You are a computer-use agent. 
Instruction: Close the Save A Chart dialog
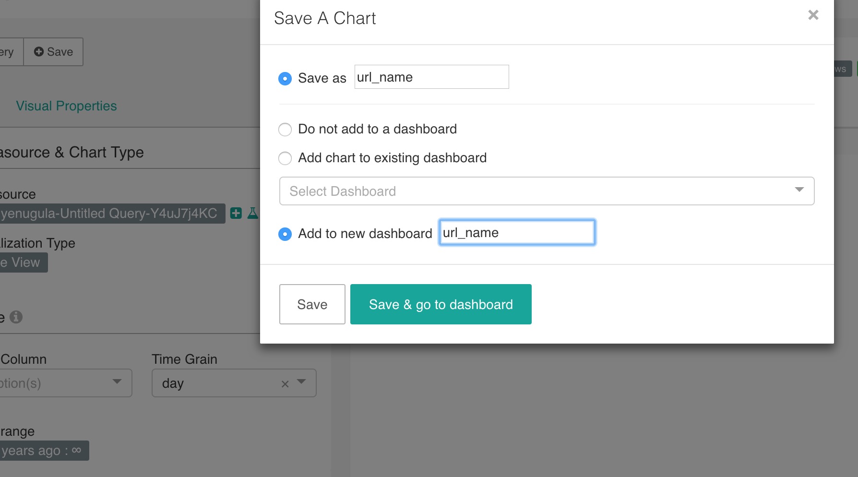click(813, 15)
